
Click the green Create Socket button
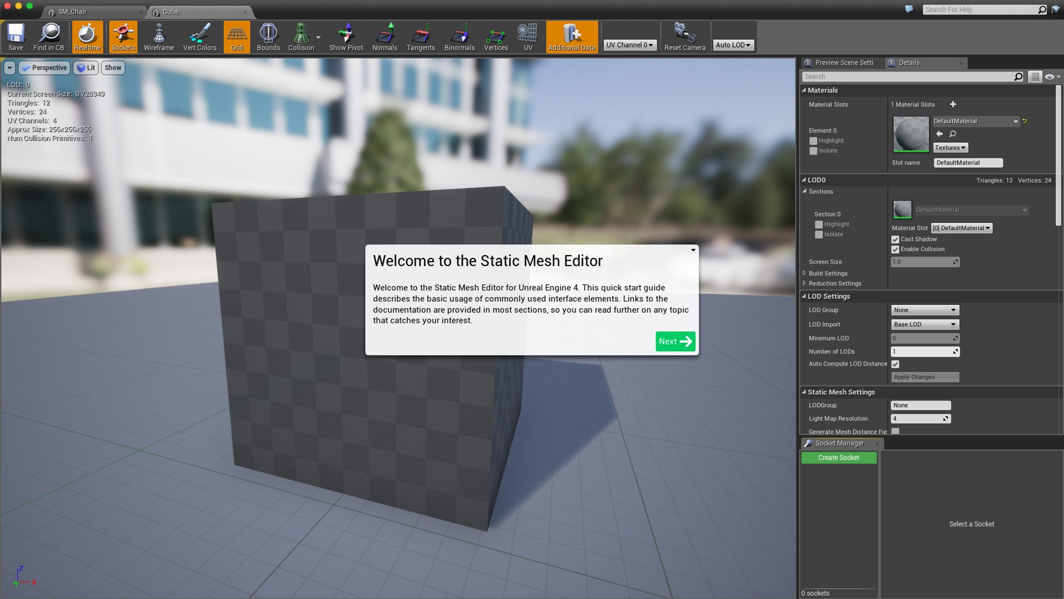point(838,458)
